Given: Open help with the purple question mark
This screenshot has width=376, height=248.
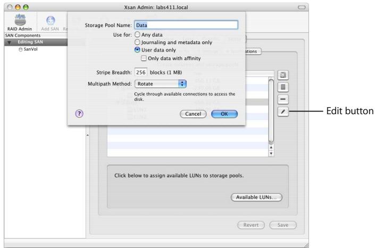Looking at the screenshot, I should click(x=79, y=114).
